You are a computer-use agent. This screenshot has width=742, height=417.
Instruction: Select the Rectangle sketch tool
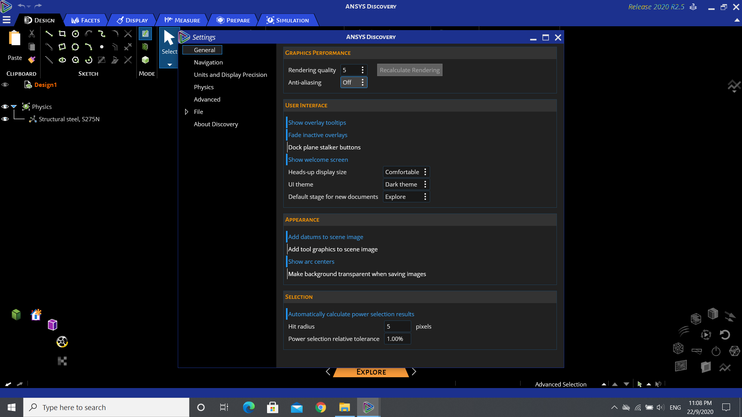tap(62, 34)
